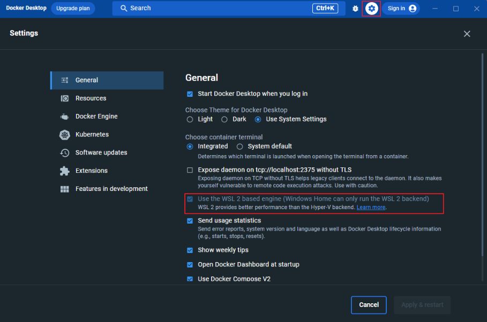This screenshot has height=322, width=487.
Task: Uncheck Send usage statistics
Action: coord(190,221)
